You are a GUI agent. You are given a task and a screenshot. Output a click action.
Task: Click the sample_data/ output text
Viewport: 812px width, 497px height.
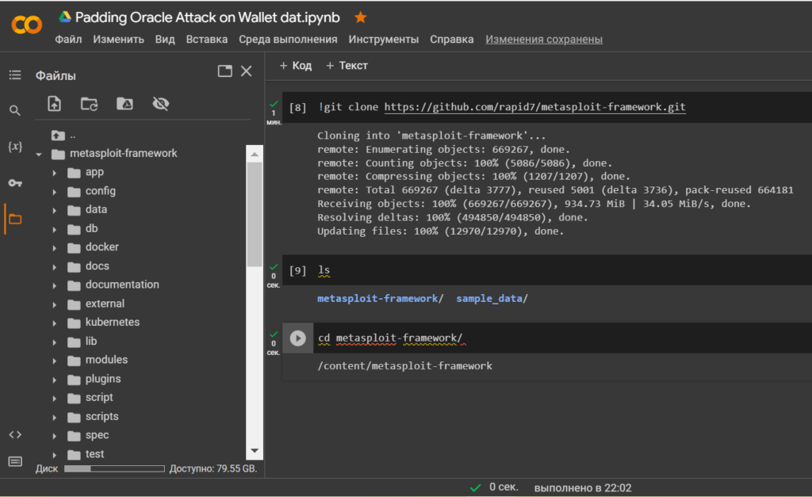coord(492,299)
